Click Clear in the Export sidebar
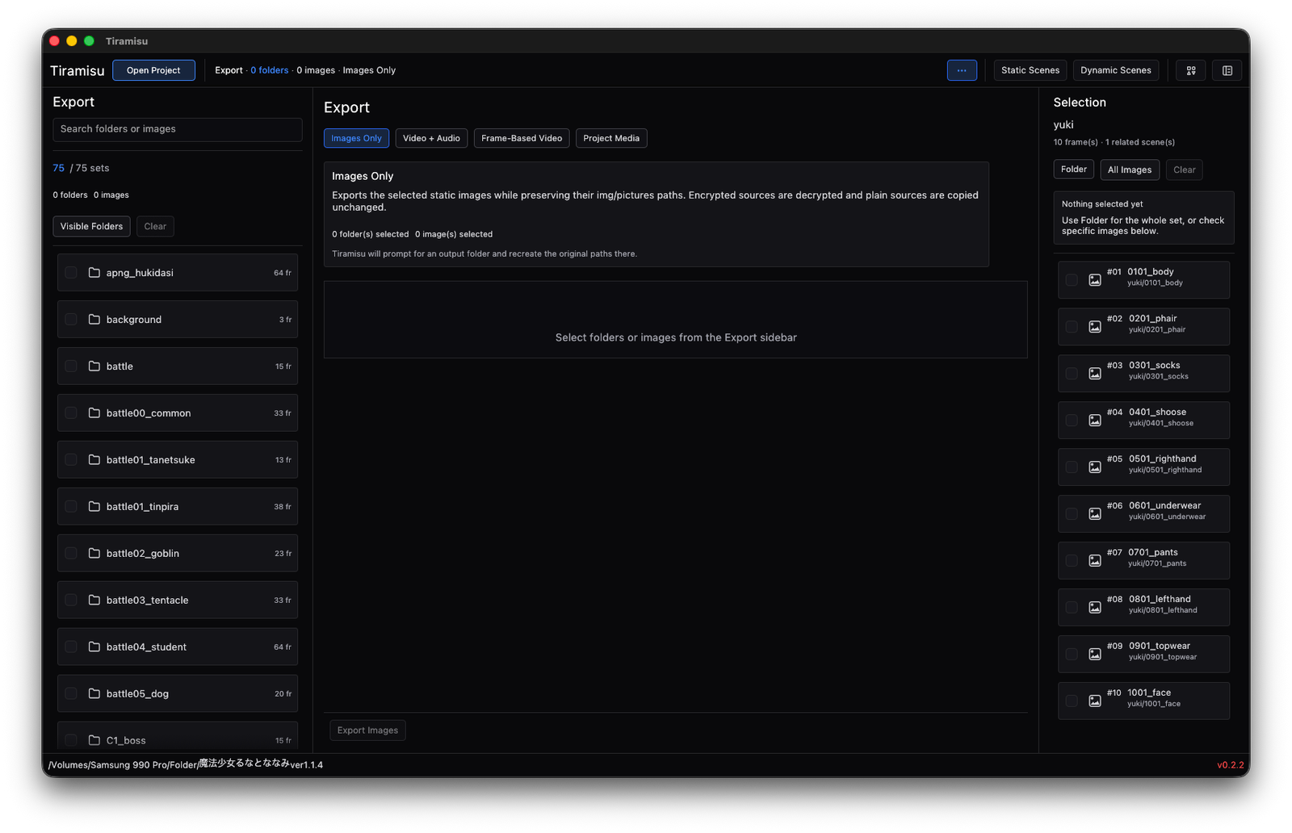The height and width of the screenshot is (833, 1292). coord(155,226)
